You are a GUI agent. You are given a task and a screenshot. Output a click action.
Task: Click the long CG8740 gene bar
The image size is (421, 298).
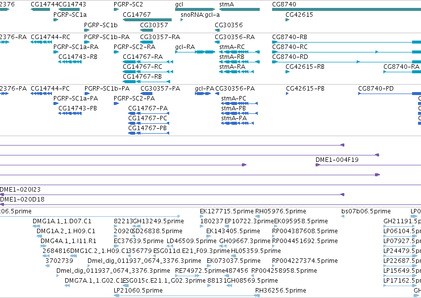click(x=346, y=9)
